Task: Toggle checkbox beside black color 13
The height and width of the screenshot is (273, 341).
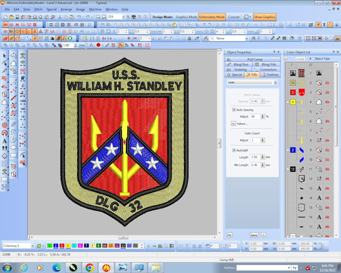Action: coord(288,169)
